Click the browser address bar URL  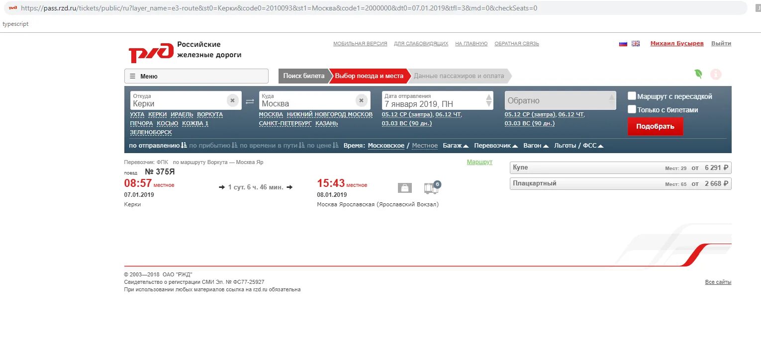pyautogui.click(x=279, y=8)
